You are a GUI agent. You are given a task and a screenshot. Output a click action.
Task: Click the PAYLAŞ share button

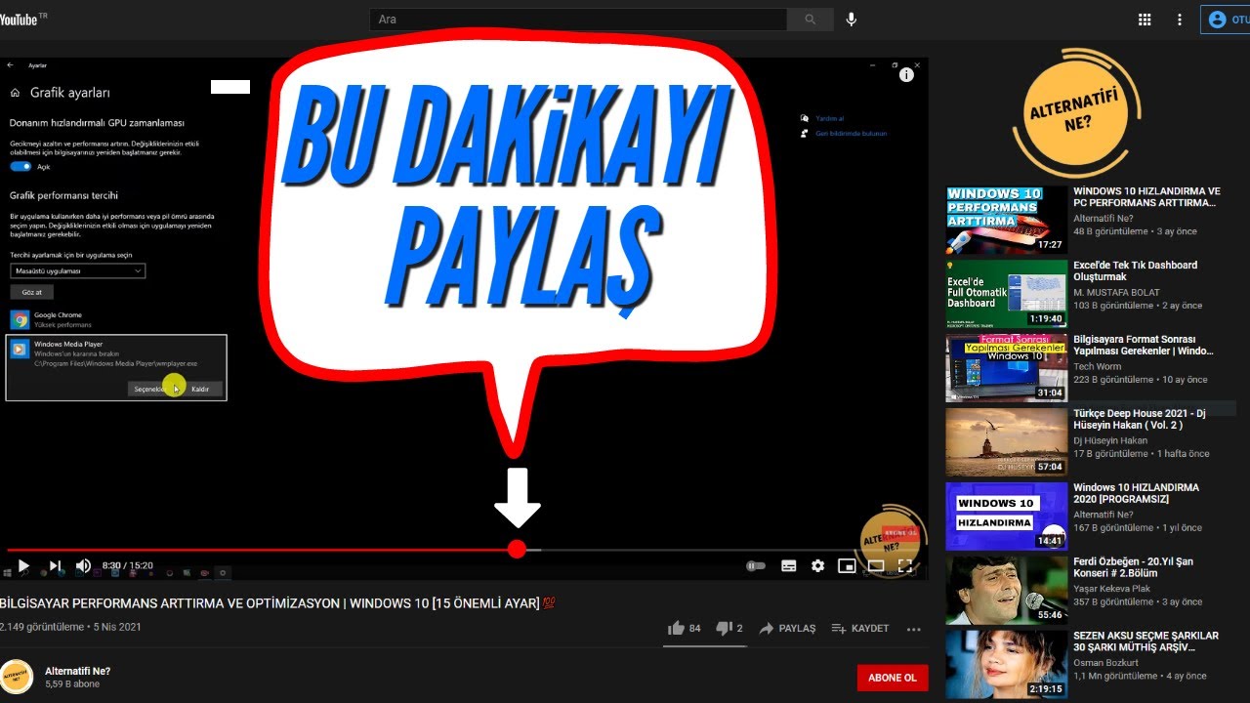(x=787, y=629)
